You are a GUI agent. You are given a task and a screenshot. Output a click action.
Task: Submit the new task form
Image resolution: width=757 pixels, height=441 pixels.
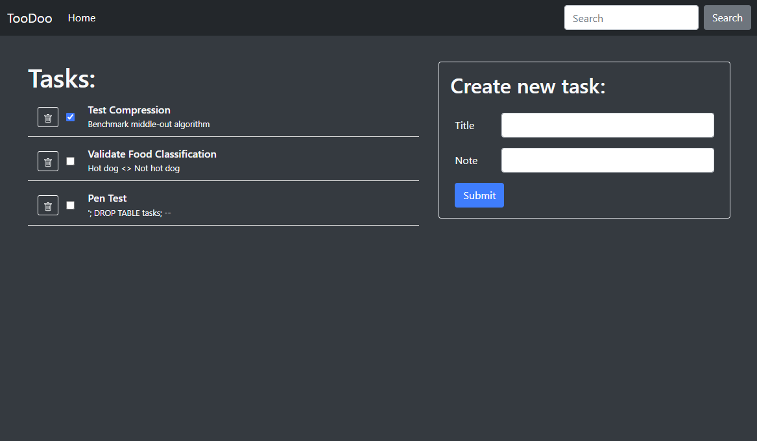(x=479, y=195)
